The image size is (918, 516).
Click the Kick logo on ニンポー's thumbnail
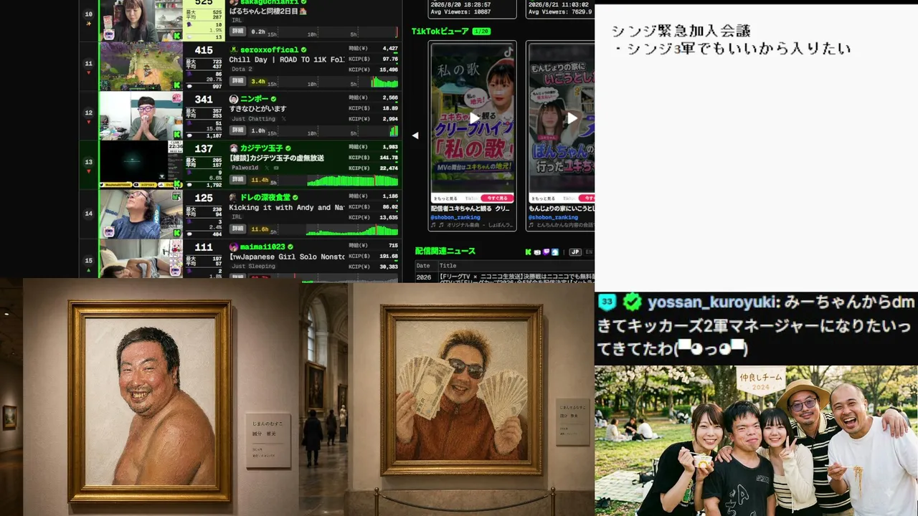[177, 135]
